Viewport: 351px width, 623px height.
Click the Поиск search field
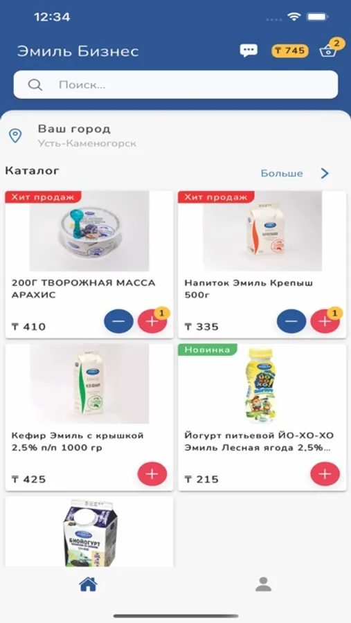point(176,84)
